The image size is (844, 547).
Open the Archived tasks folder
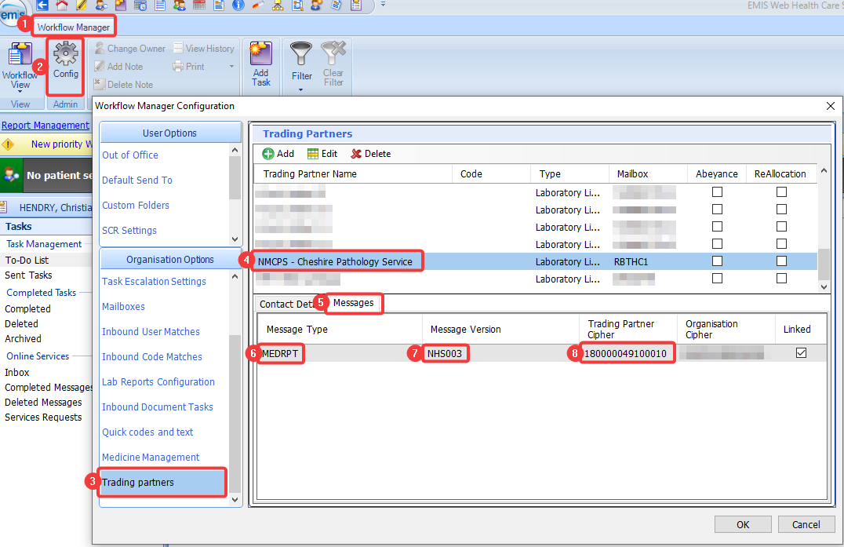(24, 339)
